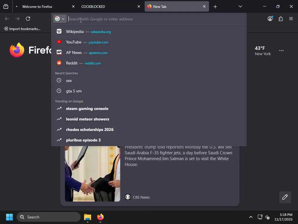Click the taskbar Search box
The width and height of the screenshot is (298, 224).
point(49,217)
